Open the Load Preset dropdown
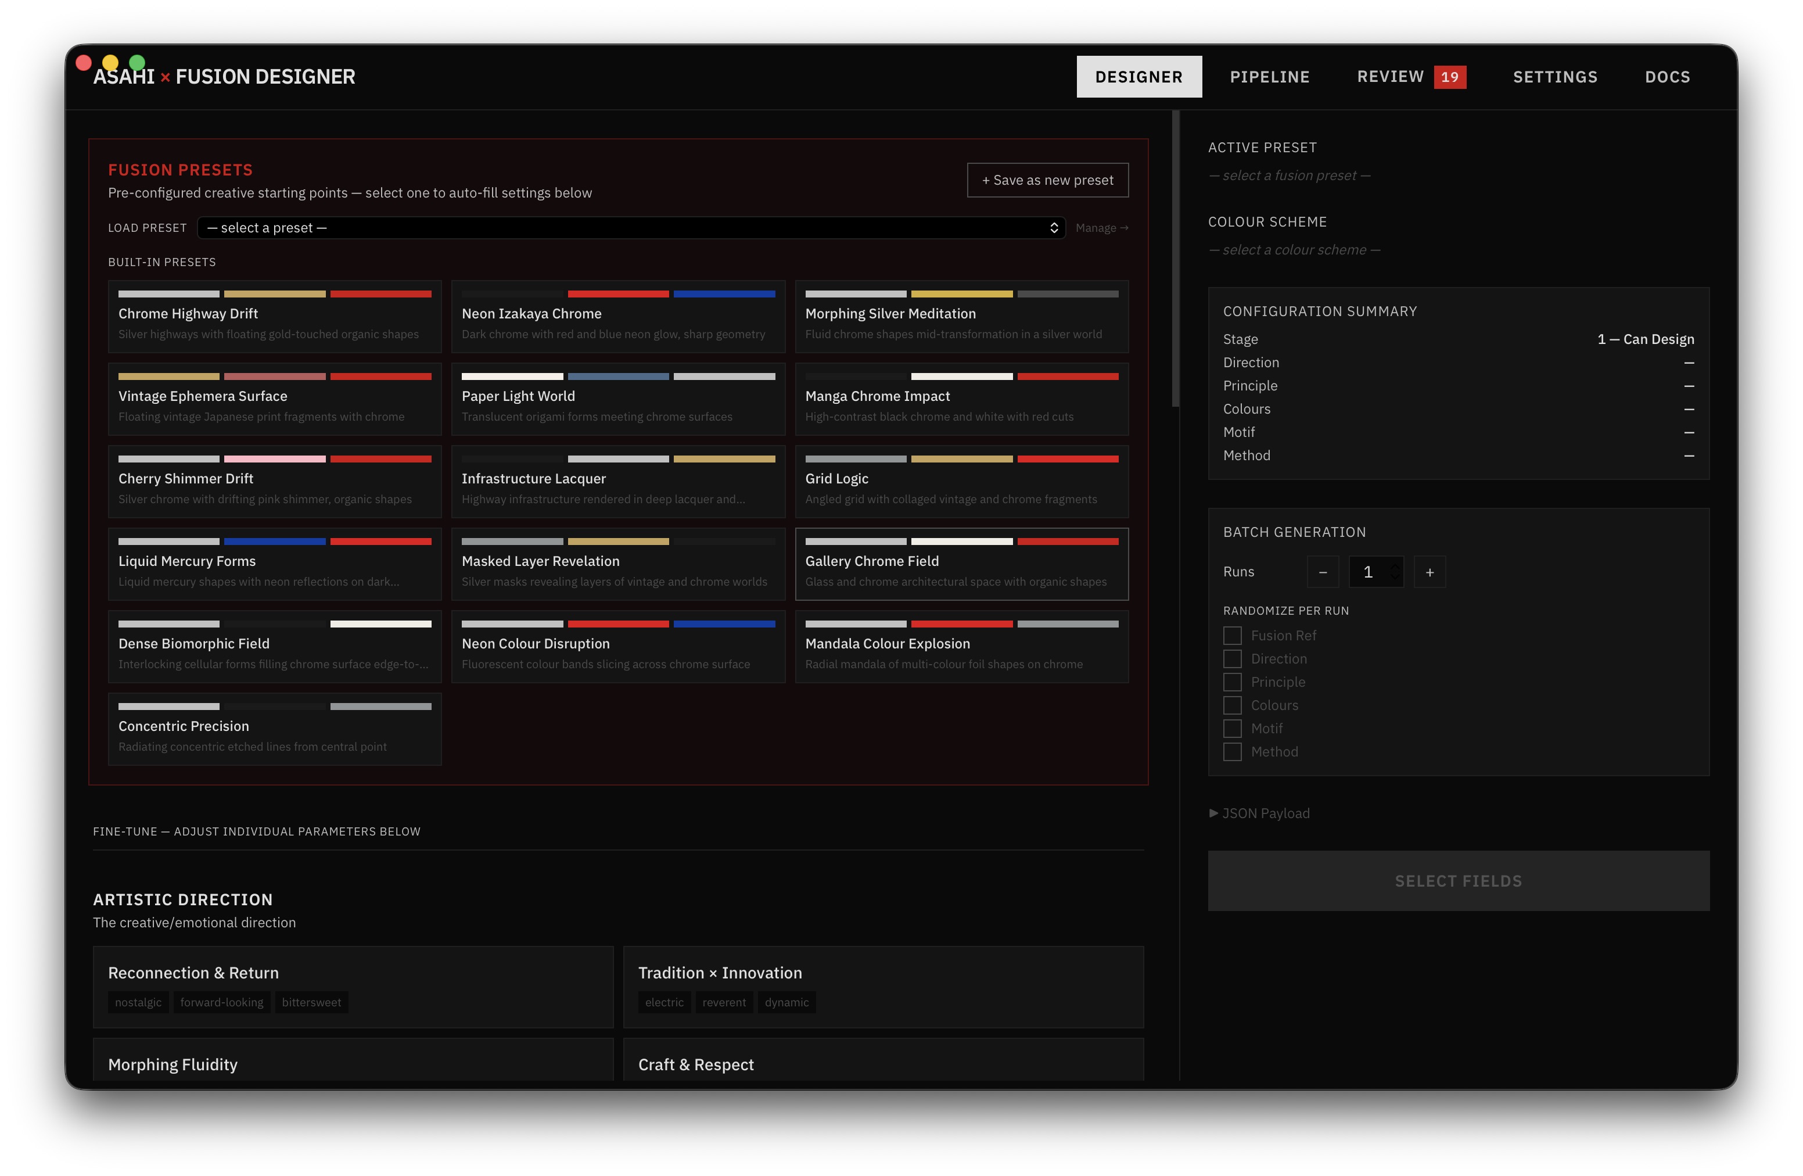 [x=631, y=227]
